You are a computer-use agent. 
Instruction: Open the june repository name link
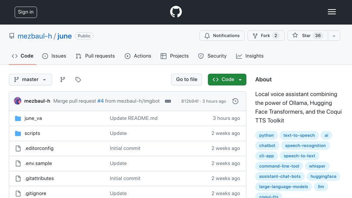(65, 36)
